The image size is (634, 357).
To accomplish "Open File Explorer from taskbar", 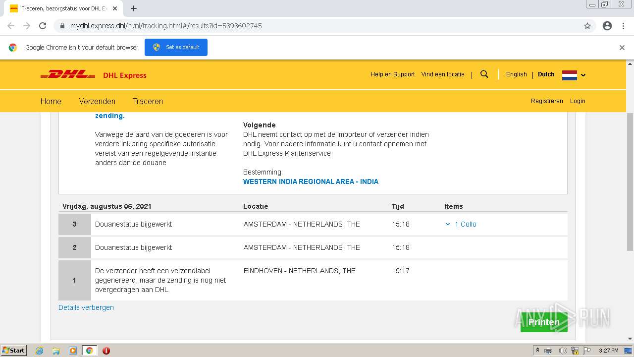I will coord(56,351).
